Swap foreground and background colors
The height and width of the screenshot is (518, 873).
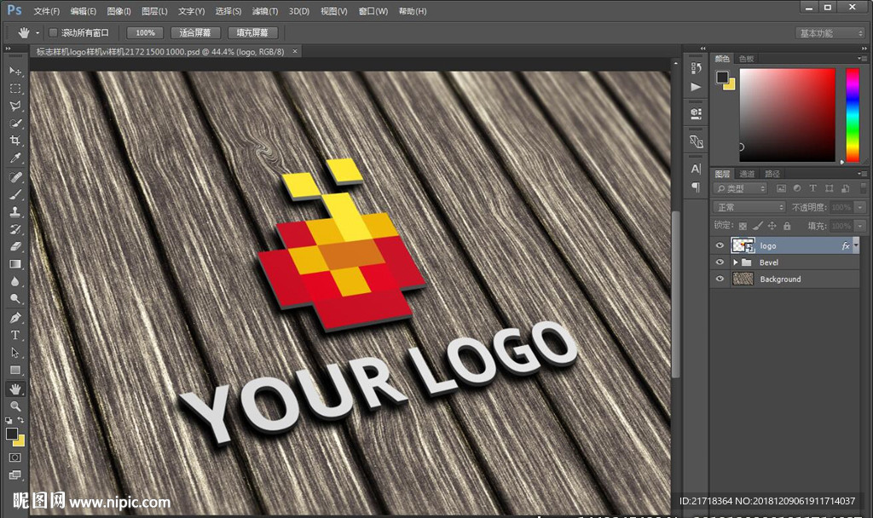coord(20,420)
